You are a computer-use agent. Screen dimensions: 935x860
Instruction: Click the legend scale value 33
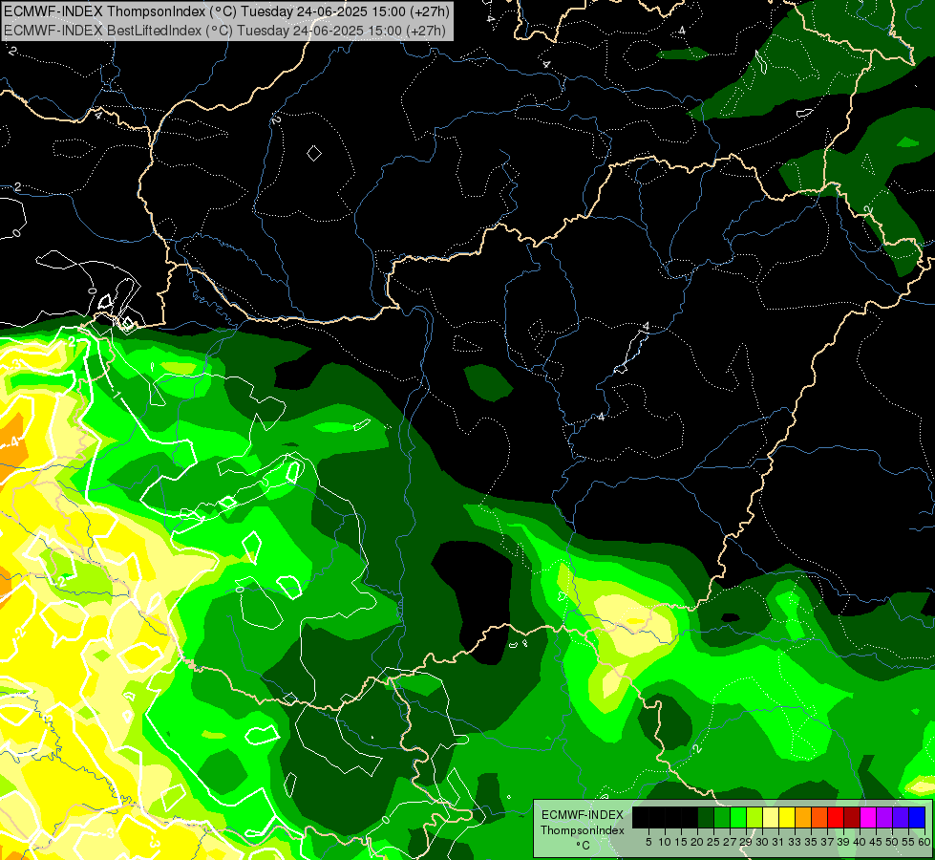(795, 842)
